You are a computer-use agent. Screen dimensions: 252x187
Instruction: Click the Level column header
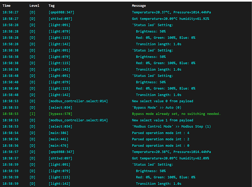pyautogui.click(x=34, y=6)
